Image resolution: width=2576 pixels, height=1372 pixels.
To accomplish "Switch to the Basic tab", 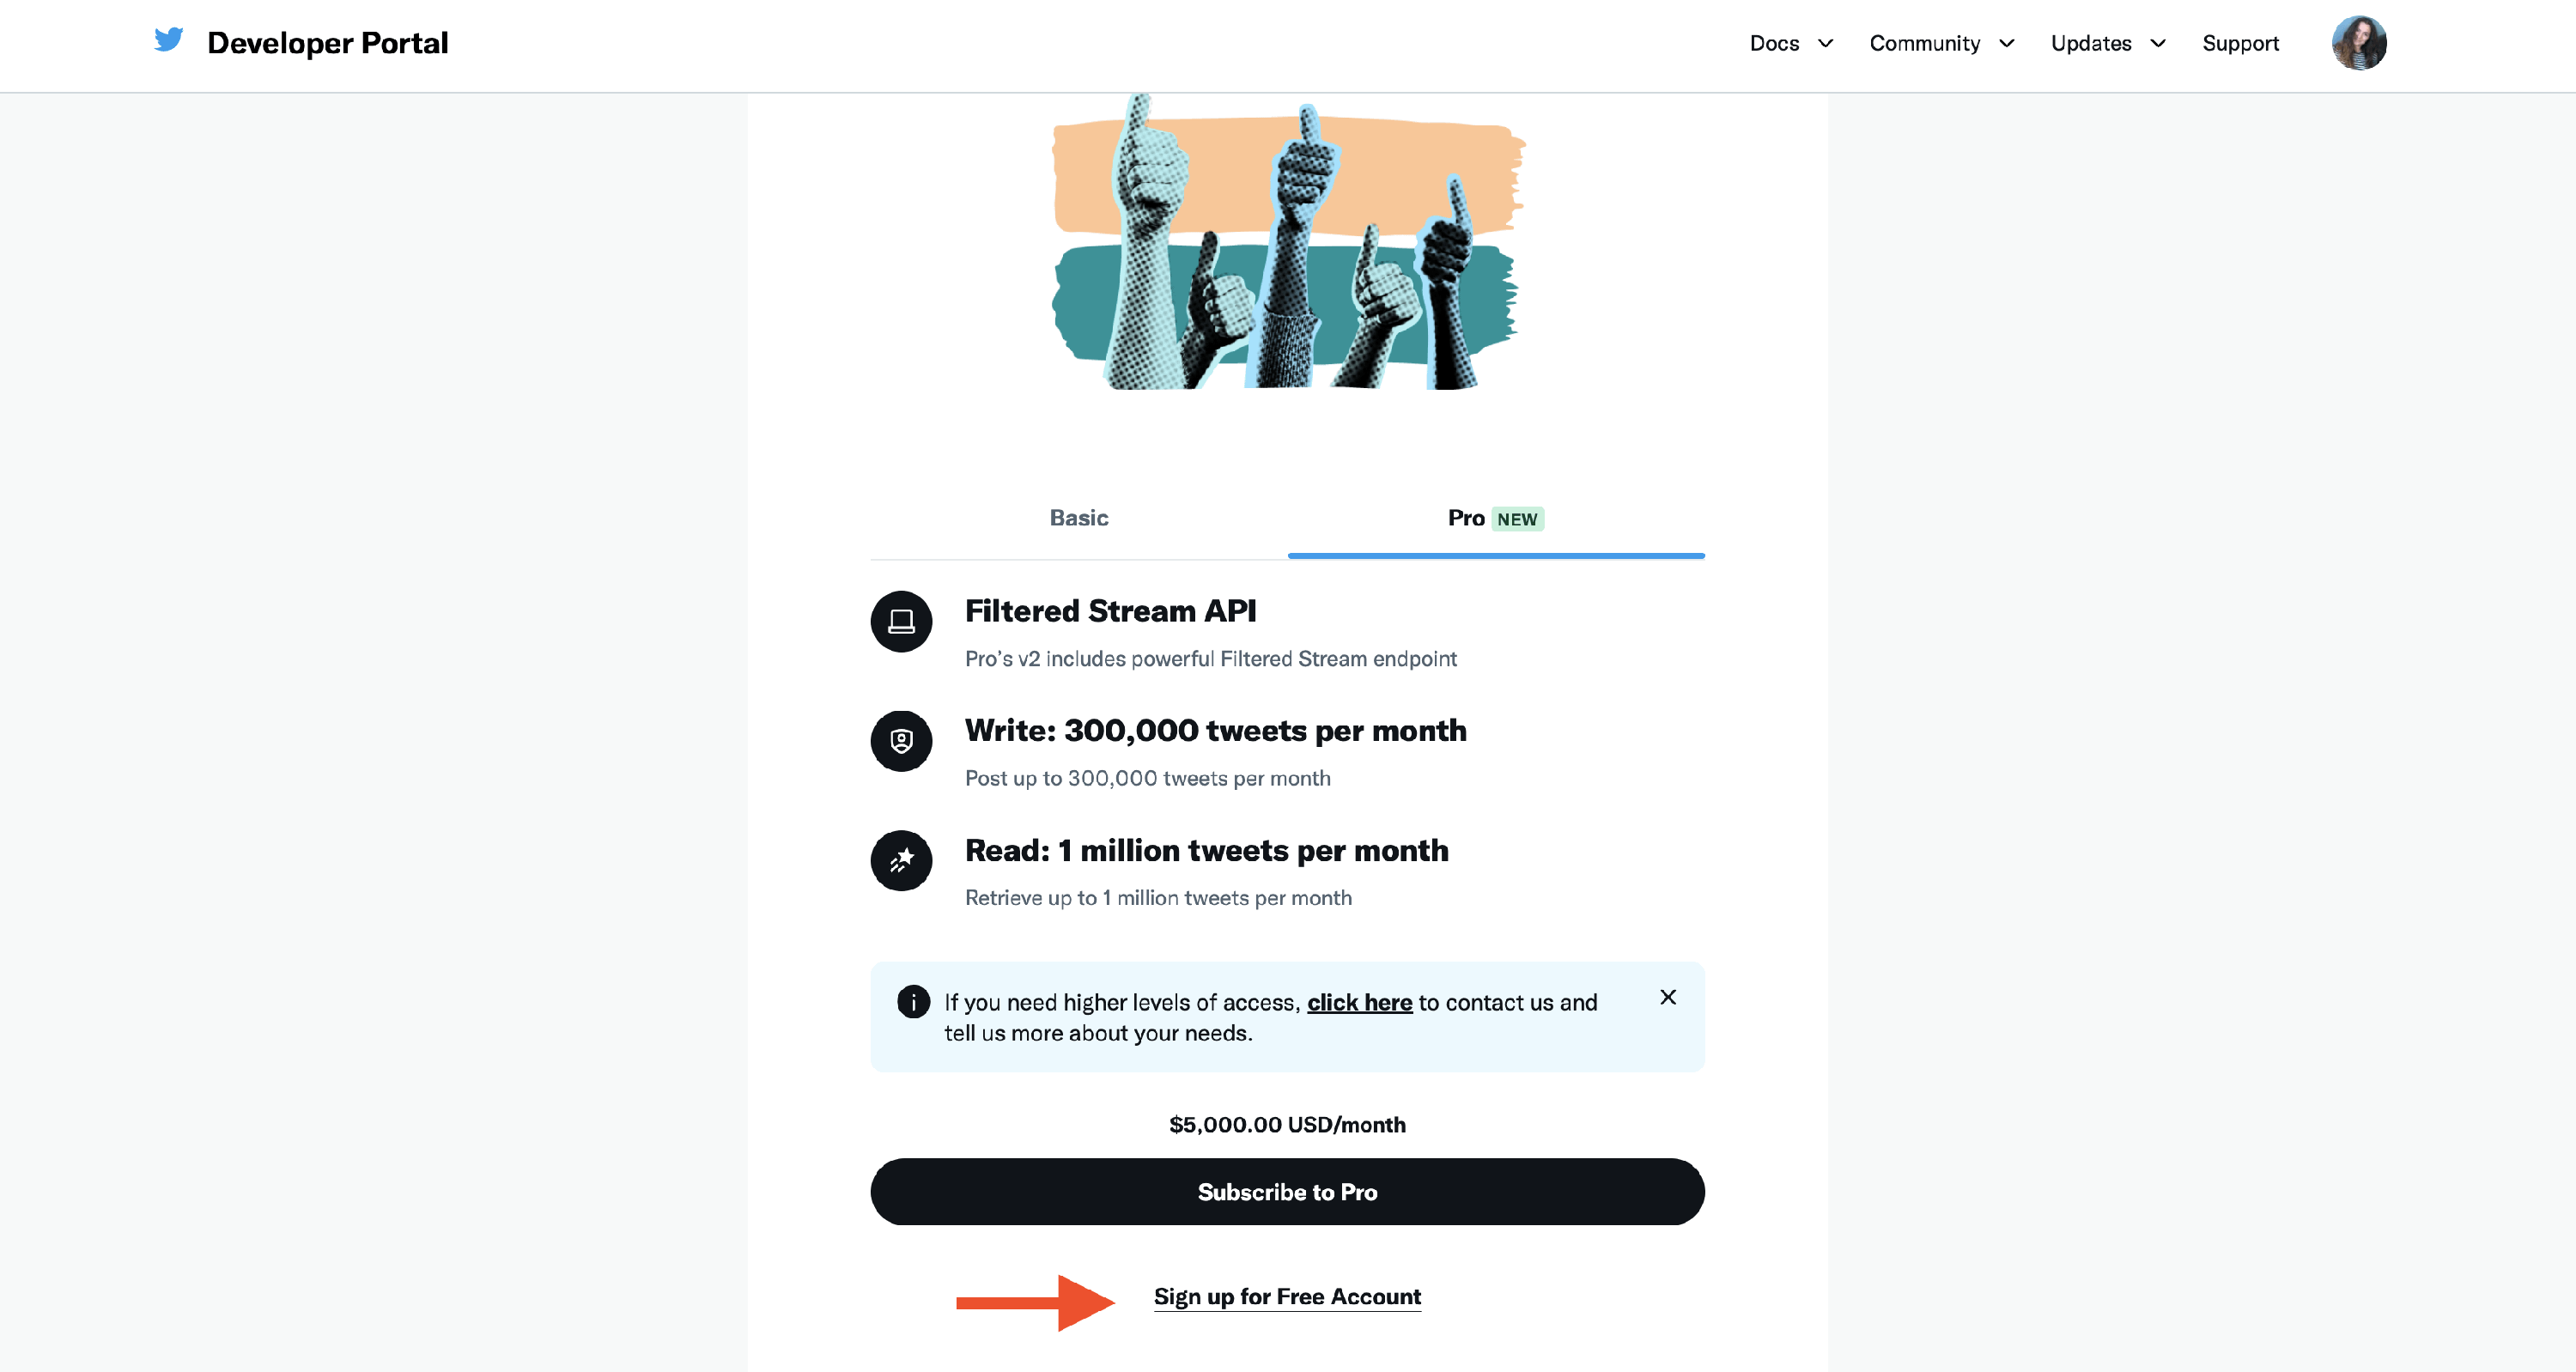I will coord(1078,518).
